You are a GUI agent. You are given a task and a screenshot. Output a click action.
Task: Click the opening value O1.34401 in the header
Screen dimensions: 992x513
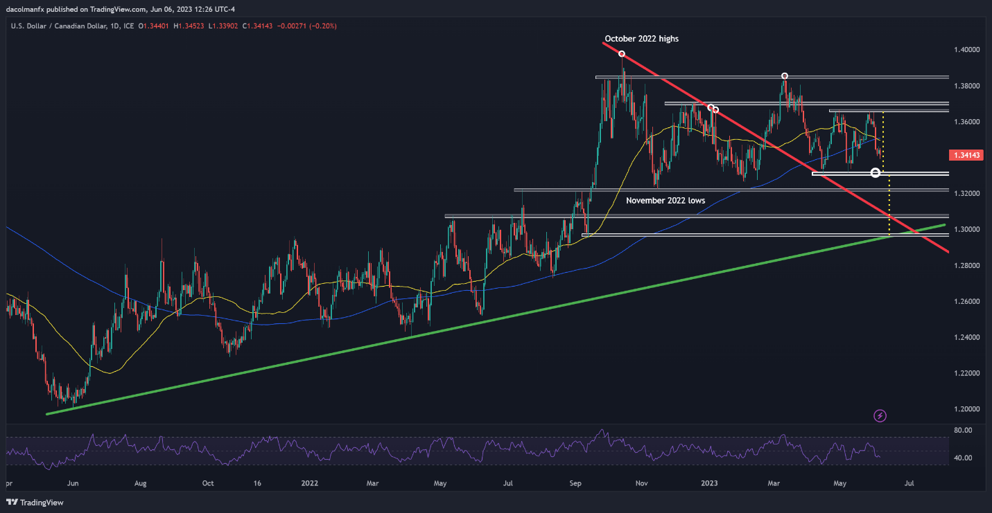pos(154,26)
